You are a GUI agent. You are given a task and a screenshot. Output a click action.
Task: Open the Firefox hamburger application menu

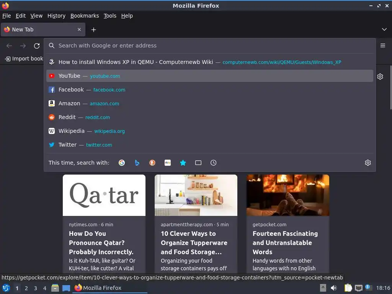coord(383,46)
